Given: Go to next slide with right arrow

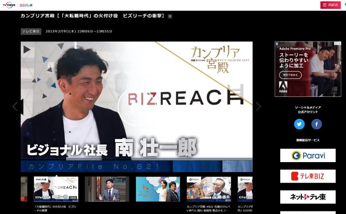Looking at the screenshot, I should (258, 106).
